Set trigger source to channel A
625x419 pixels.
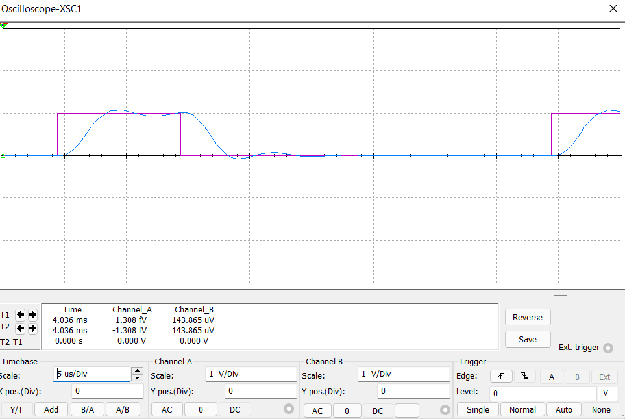(552, 377)
